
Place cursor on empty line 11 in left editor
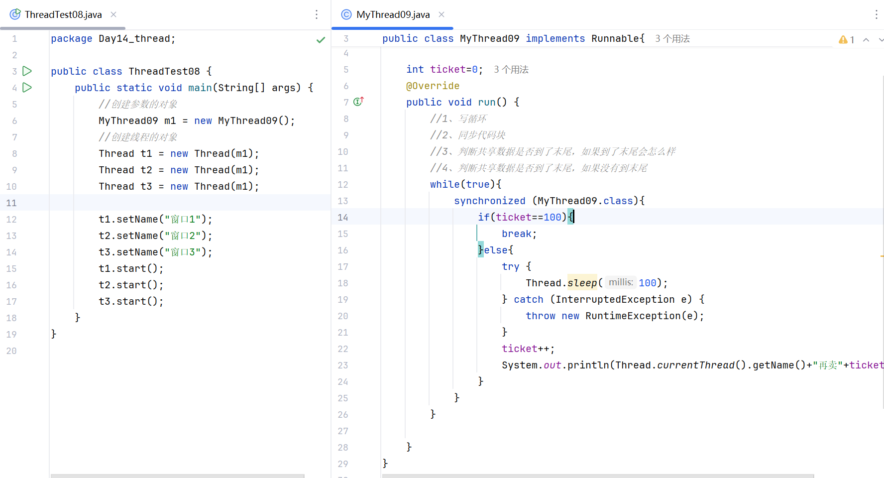click(x=190, y=203)
